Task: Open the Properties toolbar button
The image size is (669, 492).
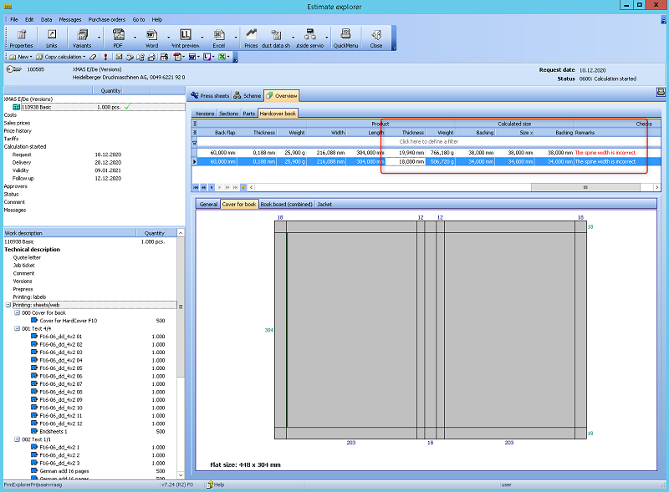Action: [21, 38]
